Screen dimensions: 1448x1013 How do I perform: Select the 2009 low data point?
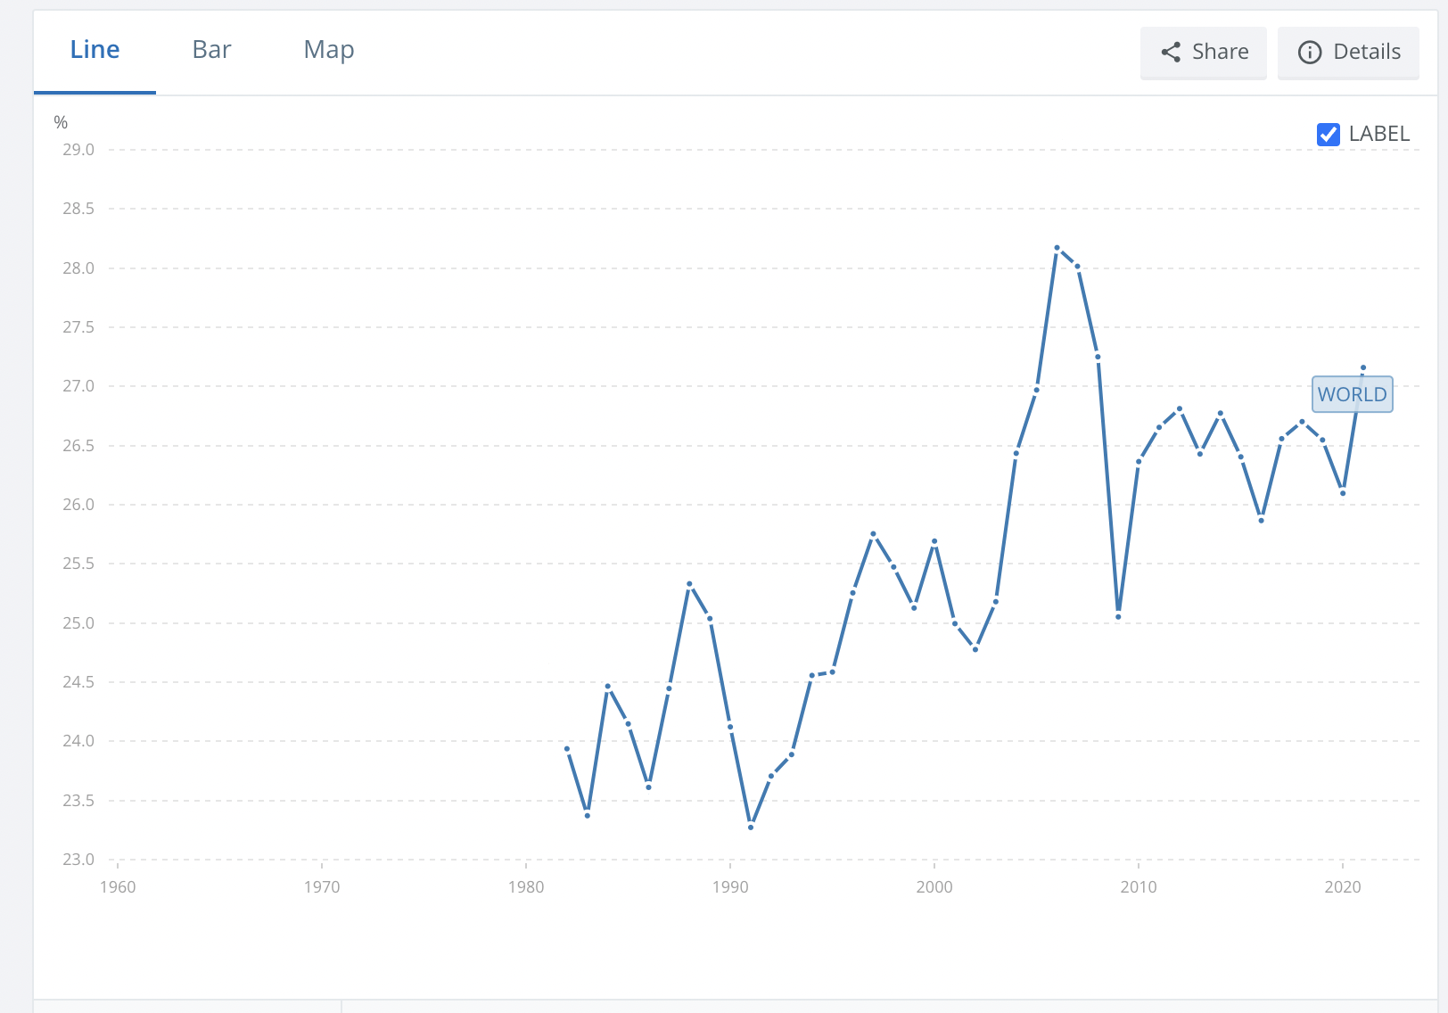(x=1118, y=616)
